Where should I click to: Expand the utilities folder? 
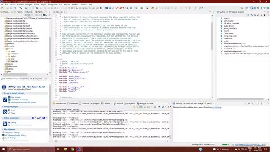point(4,69)
